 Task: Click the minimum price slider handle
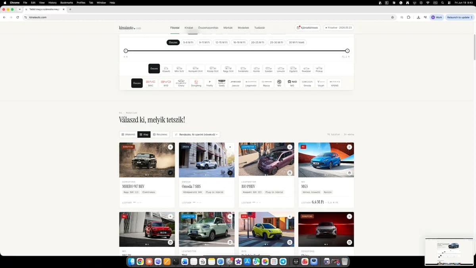tap(126, 51)
